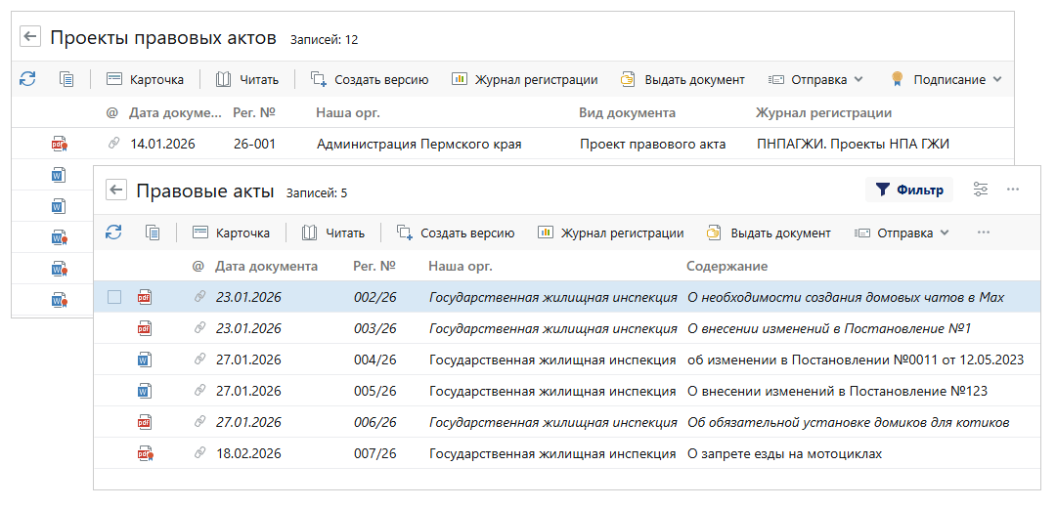
Task: Click the copy icon in Правовые акты toolbar
Action: click(153, 233)
